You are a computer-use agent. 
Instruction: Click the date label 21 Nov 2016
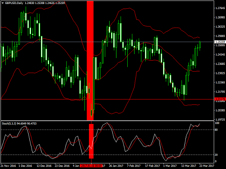pyautogui.click(x=8, y=166)
